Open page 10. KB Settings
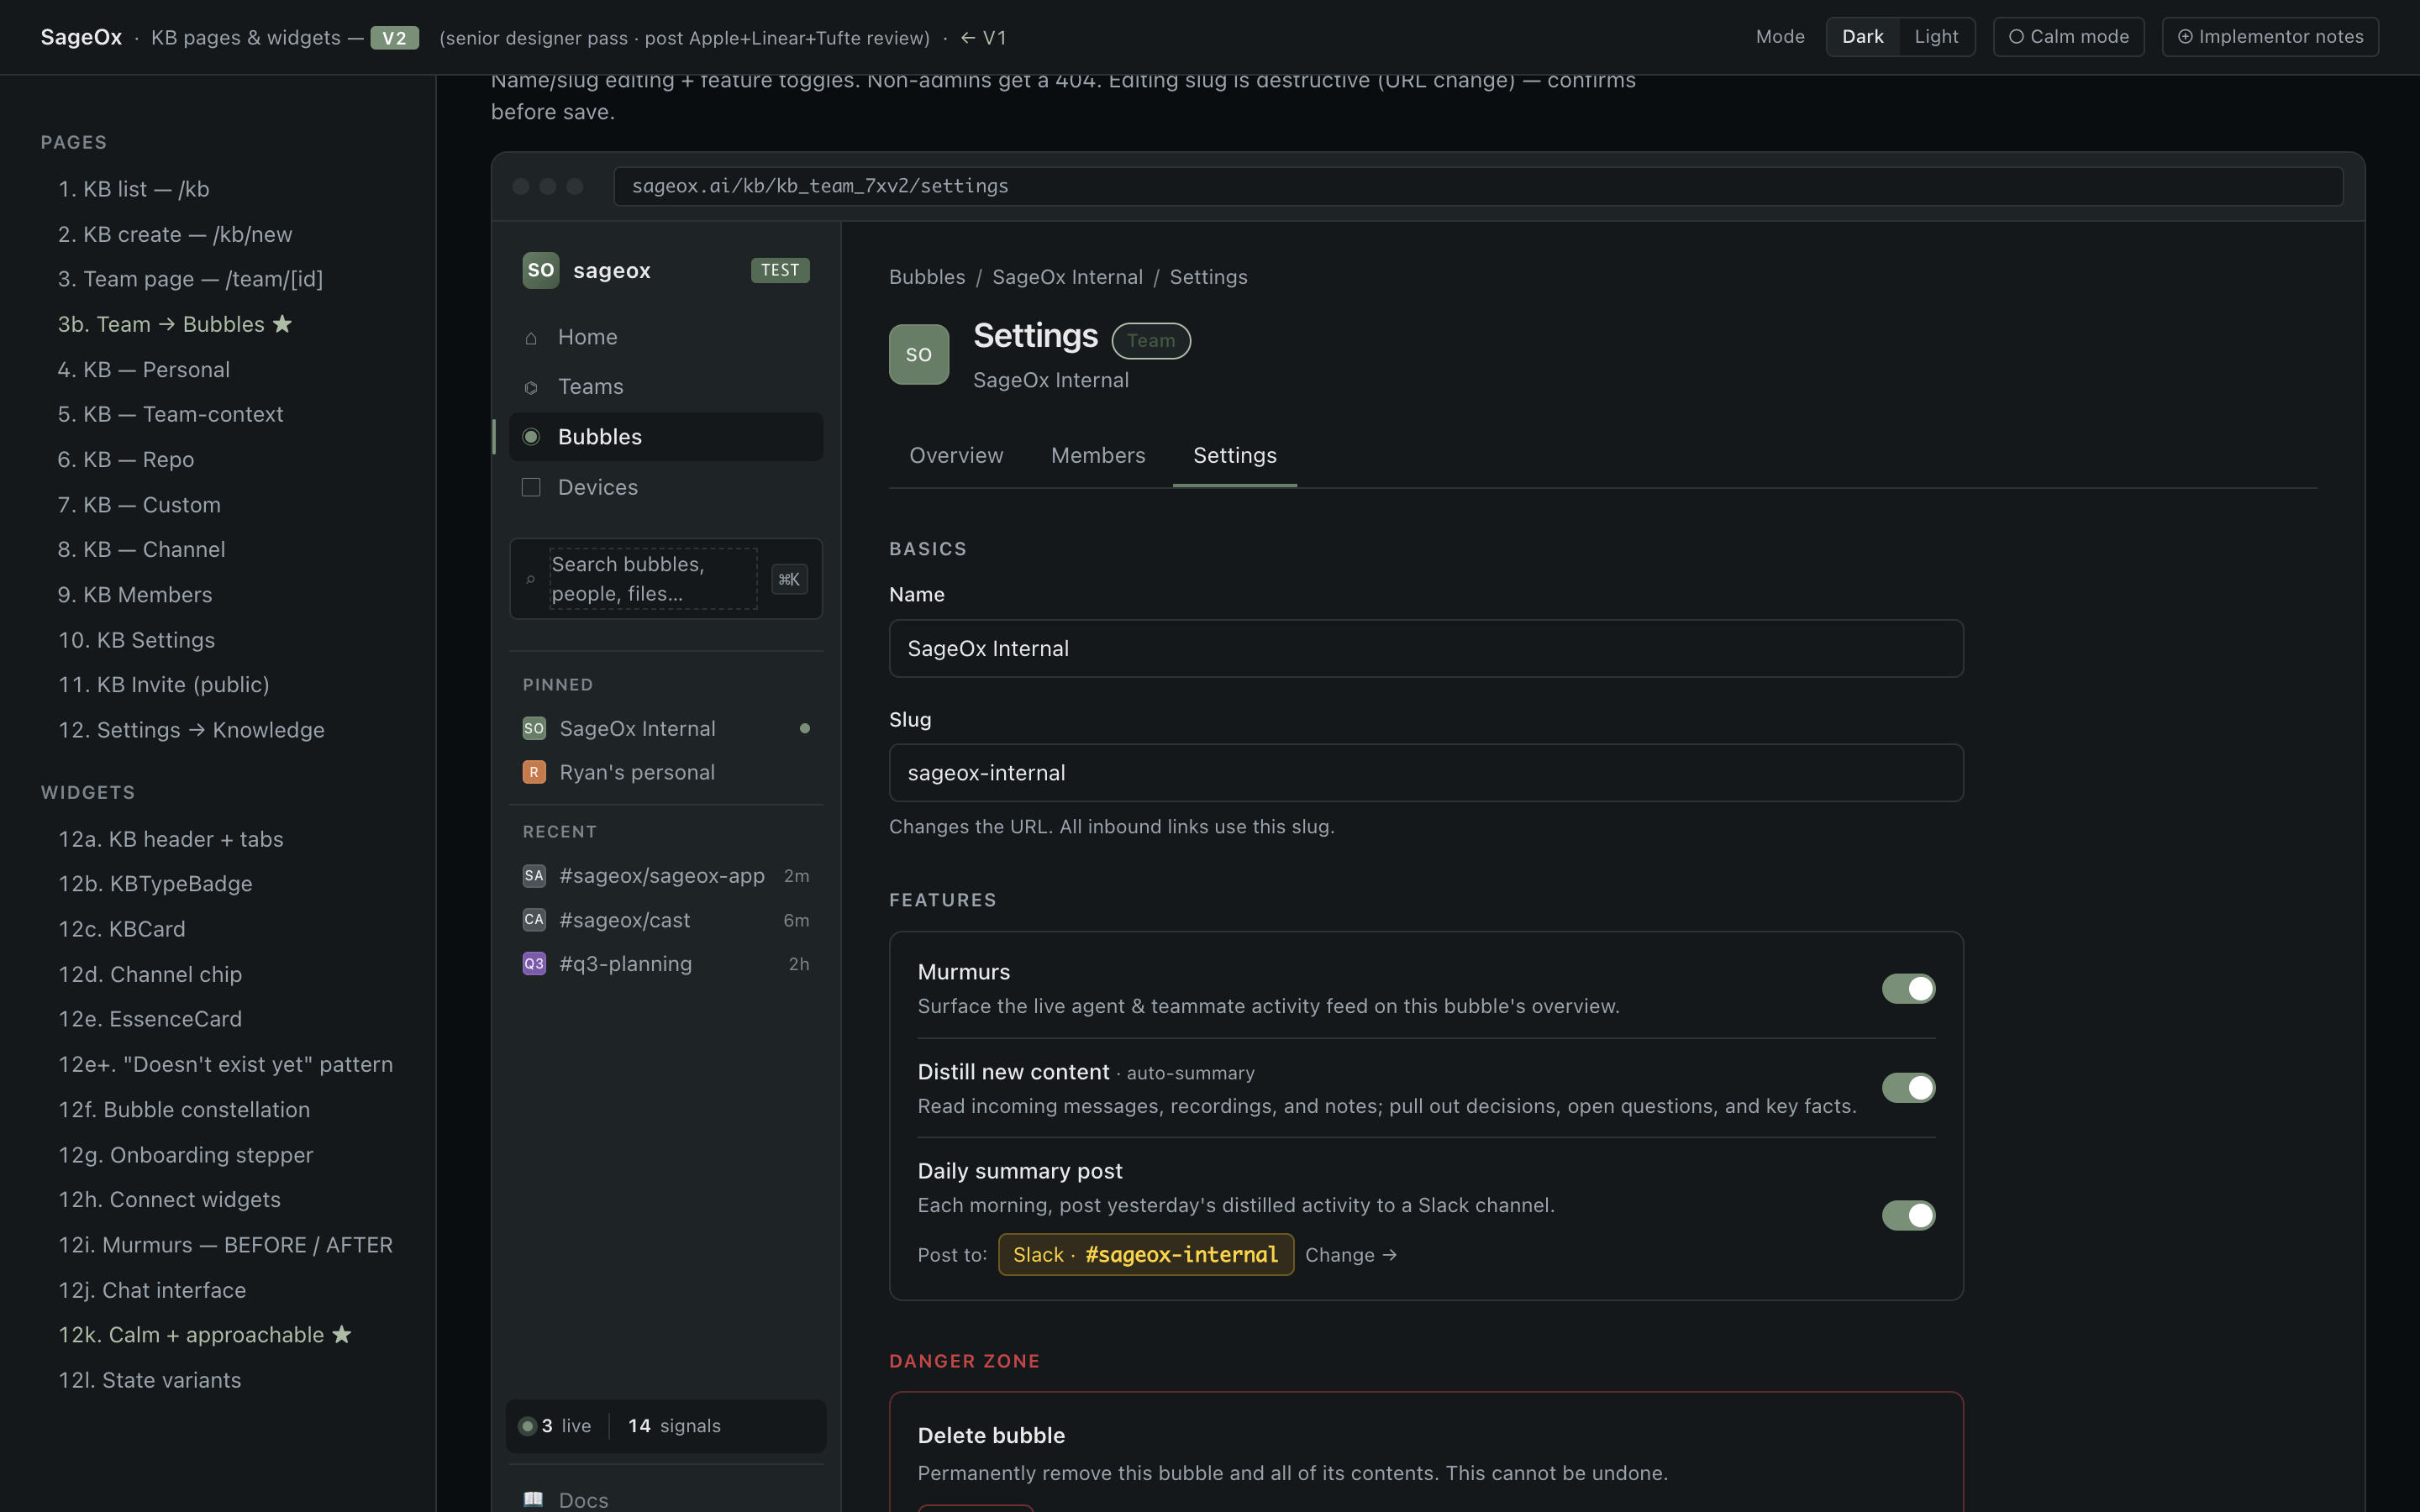The width and height of the screenshot is (2420, 1512). pyautogui.click(x=136, y=640)
